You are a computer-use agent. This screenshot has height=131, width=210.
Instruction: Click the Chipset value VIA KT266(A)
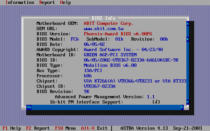[x=99, y=81]
